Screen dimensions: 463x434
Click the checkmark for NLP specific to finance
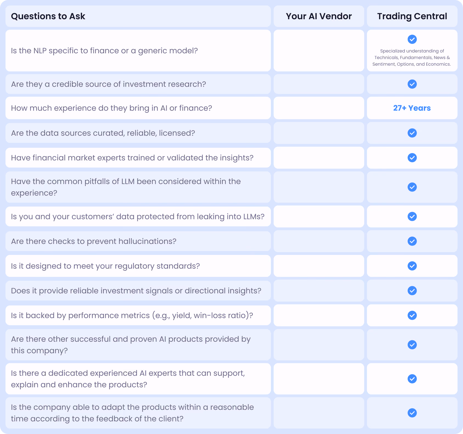412,39
